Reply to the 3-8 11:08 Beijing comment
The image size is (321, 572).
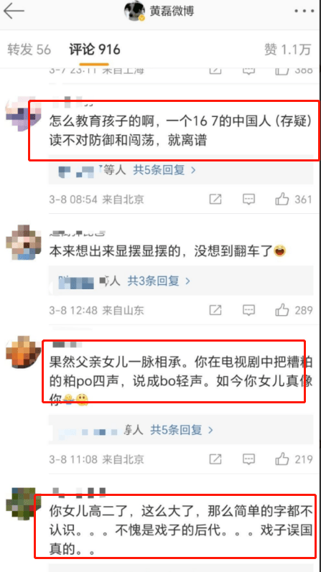point(249,458)
